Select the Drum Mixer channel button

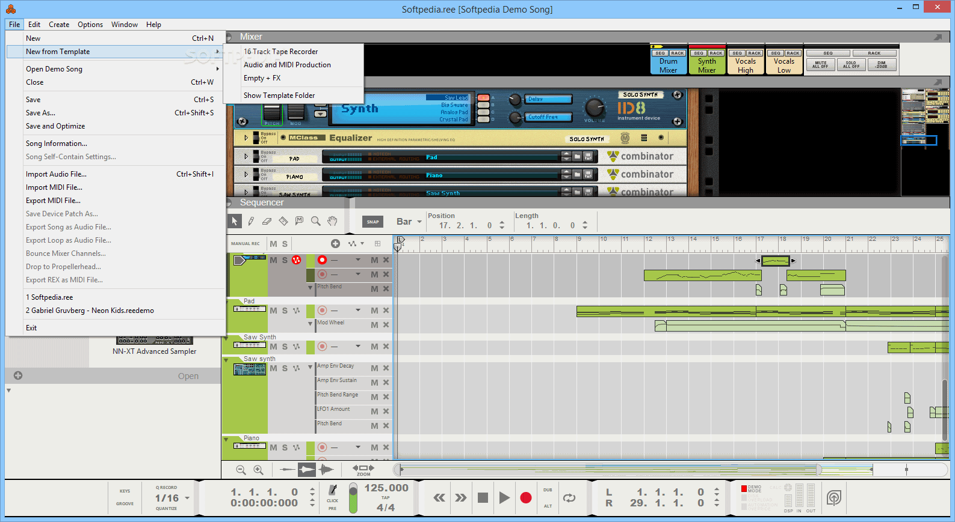[669, 65]
